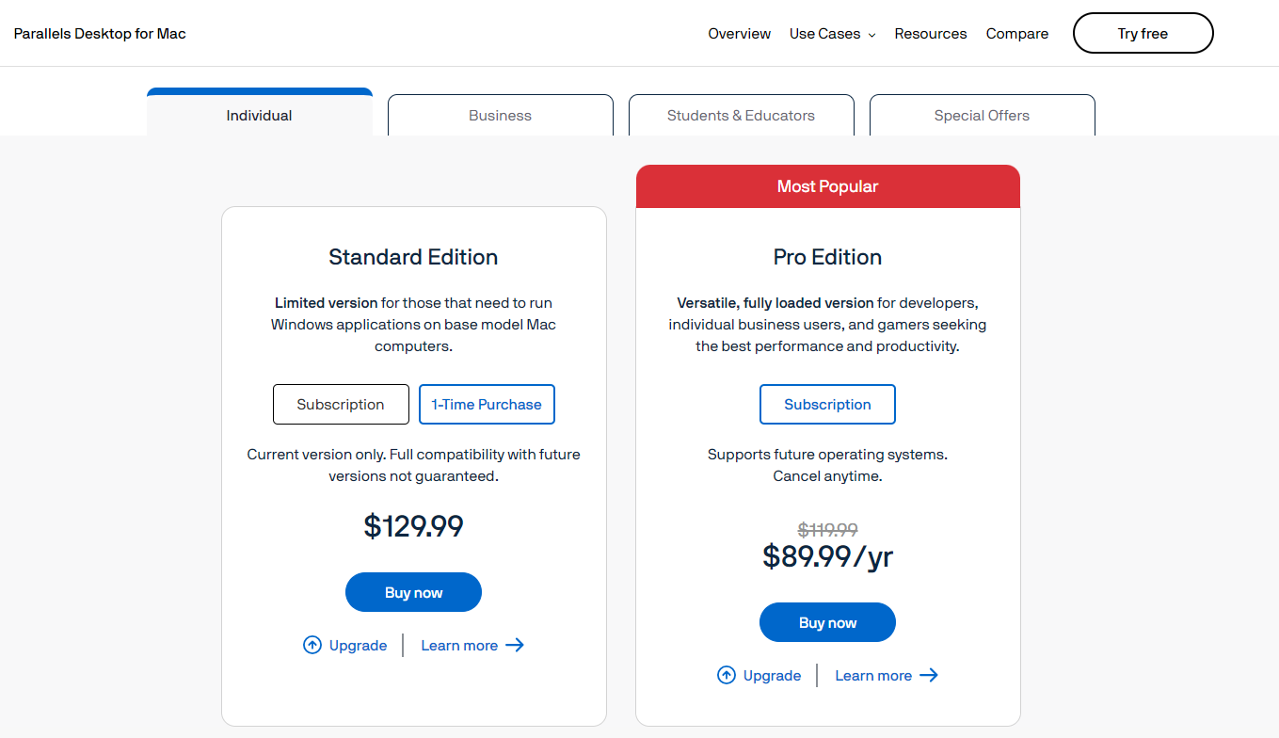Open the Overview page

tap(739, 33)
